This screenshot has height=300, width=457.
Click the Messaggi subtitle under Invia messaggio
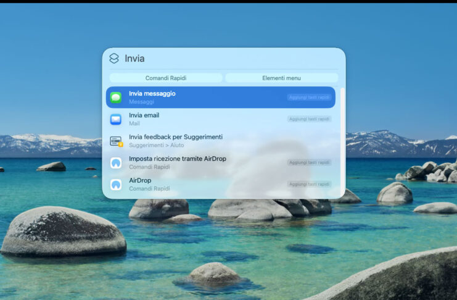click(141, 102)
